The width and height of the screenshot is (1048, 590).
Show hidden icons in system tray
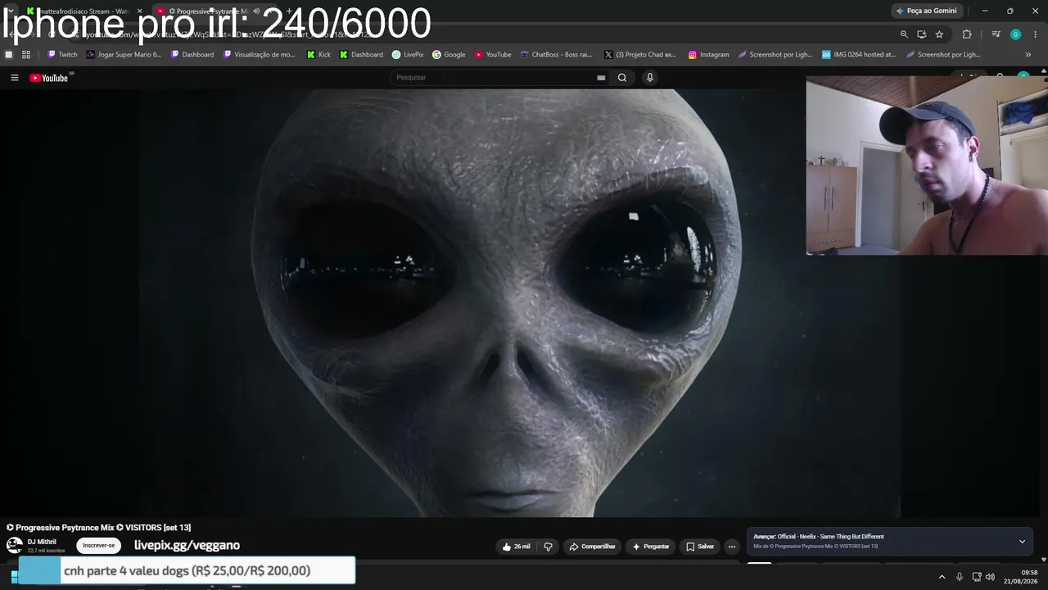(942, 577)
